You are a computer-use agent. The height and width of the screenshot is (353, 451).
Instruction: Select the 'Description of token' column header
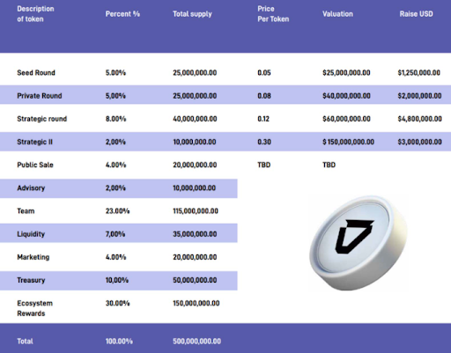pyautogui.click(x=35, y=14)
